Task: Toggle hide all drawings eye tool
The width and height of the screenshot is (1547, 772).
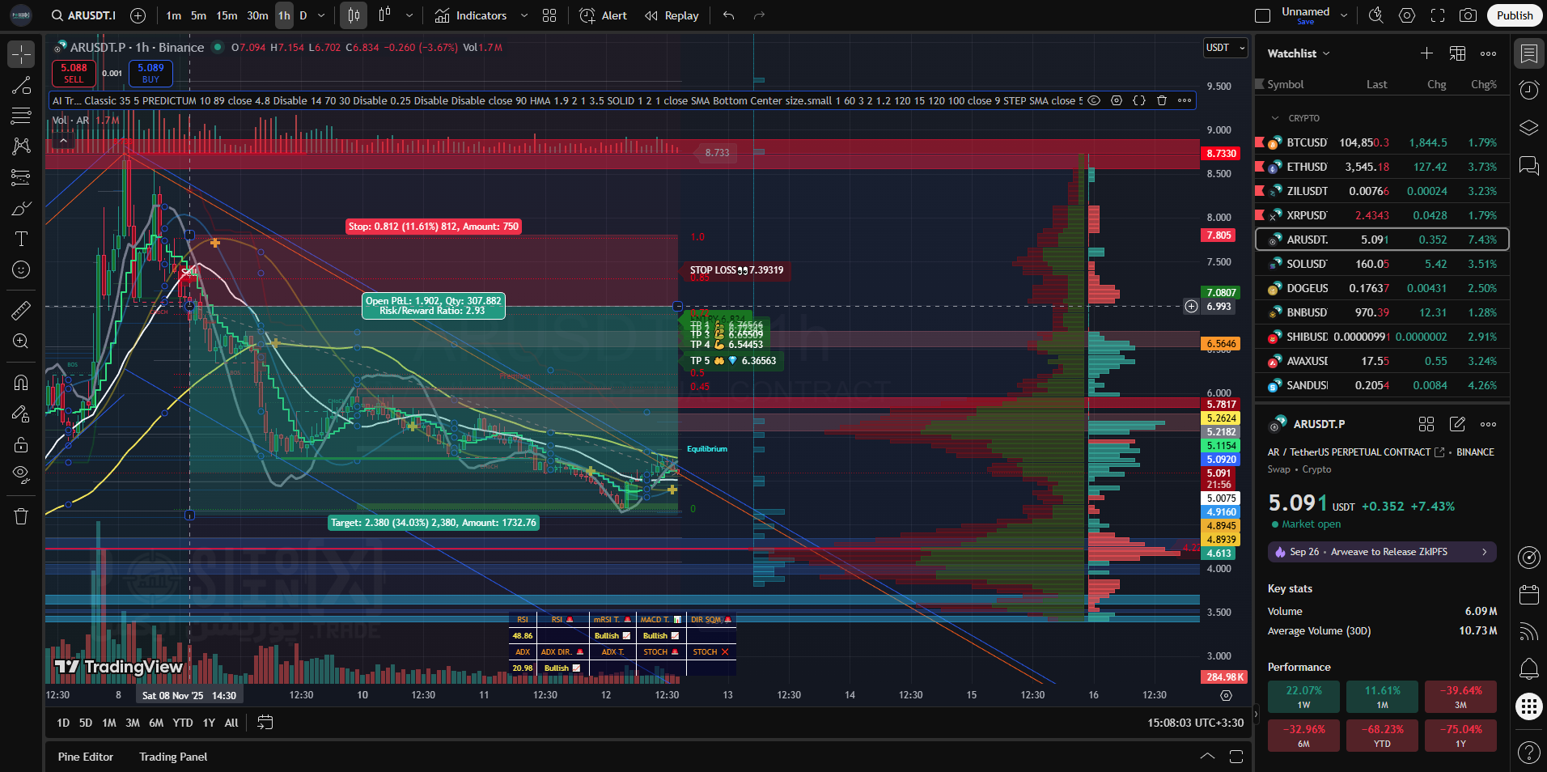Action: coord(21,473)
